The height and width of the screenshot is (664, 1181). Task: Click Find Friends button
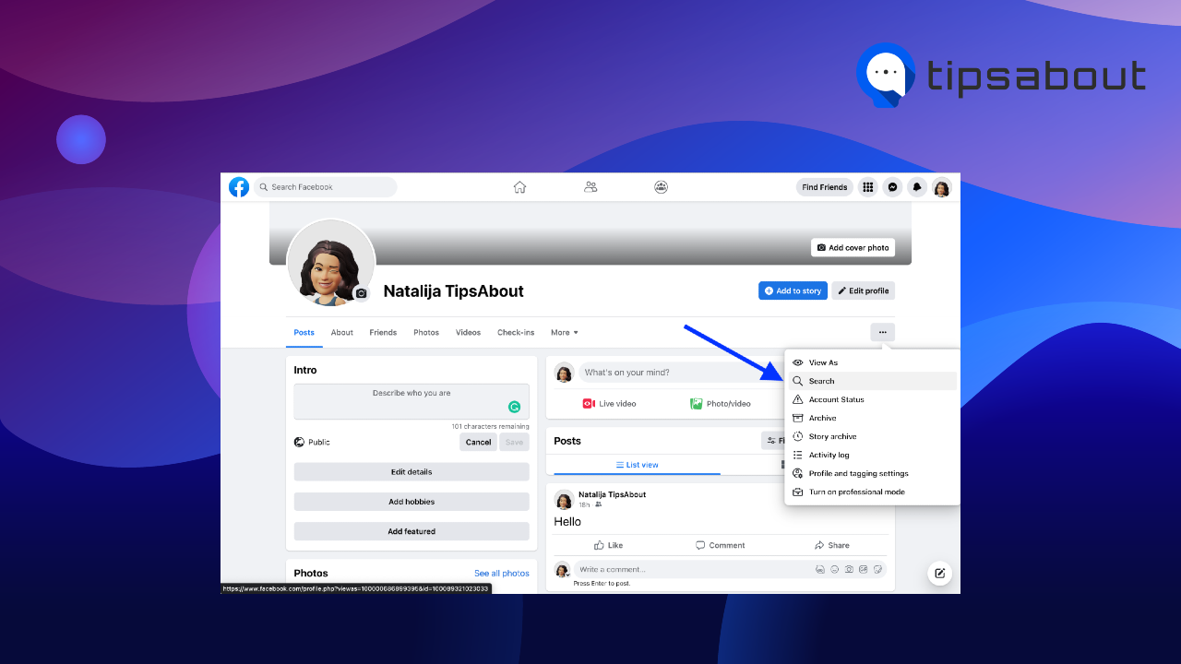pos(825,187)
